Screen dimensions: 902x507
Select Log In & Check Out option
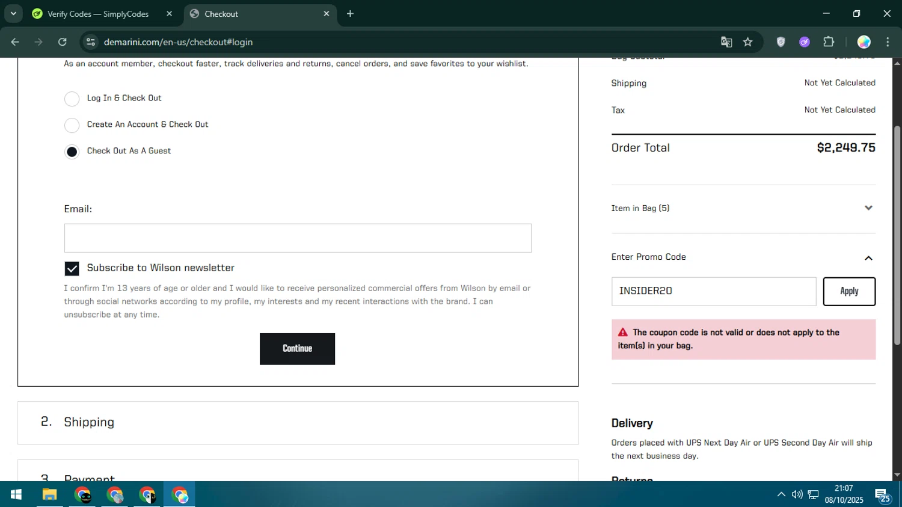pos(72,99)
